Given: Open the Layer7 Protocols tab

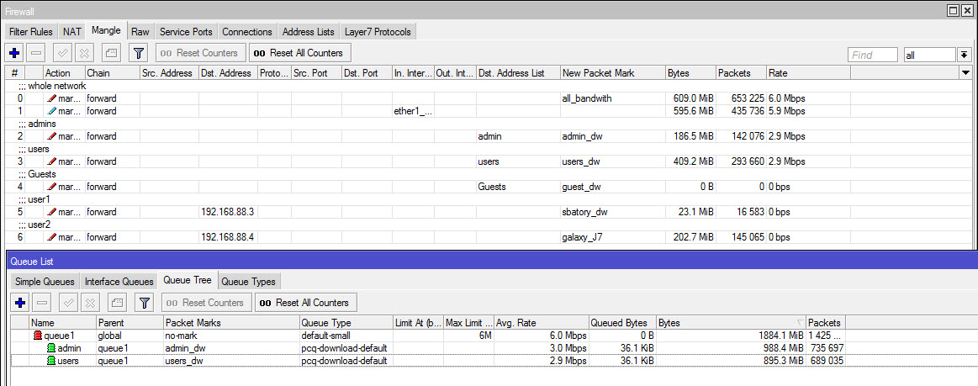Looking at the screenshot, I should [378, 32].
